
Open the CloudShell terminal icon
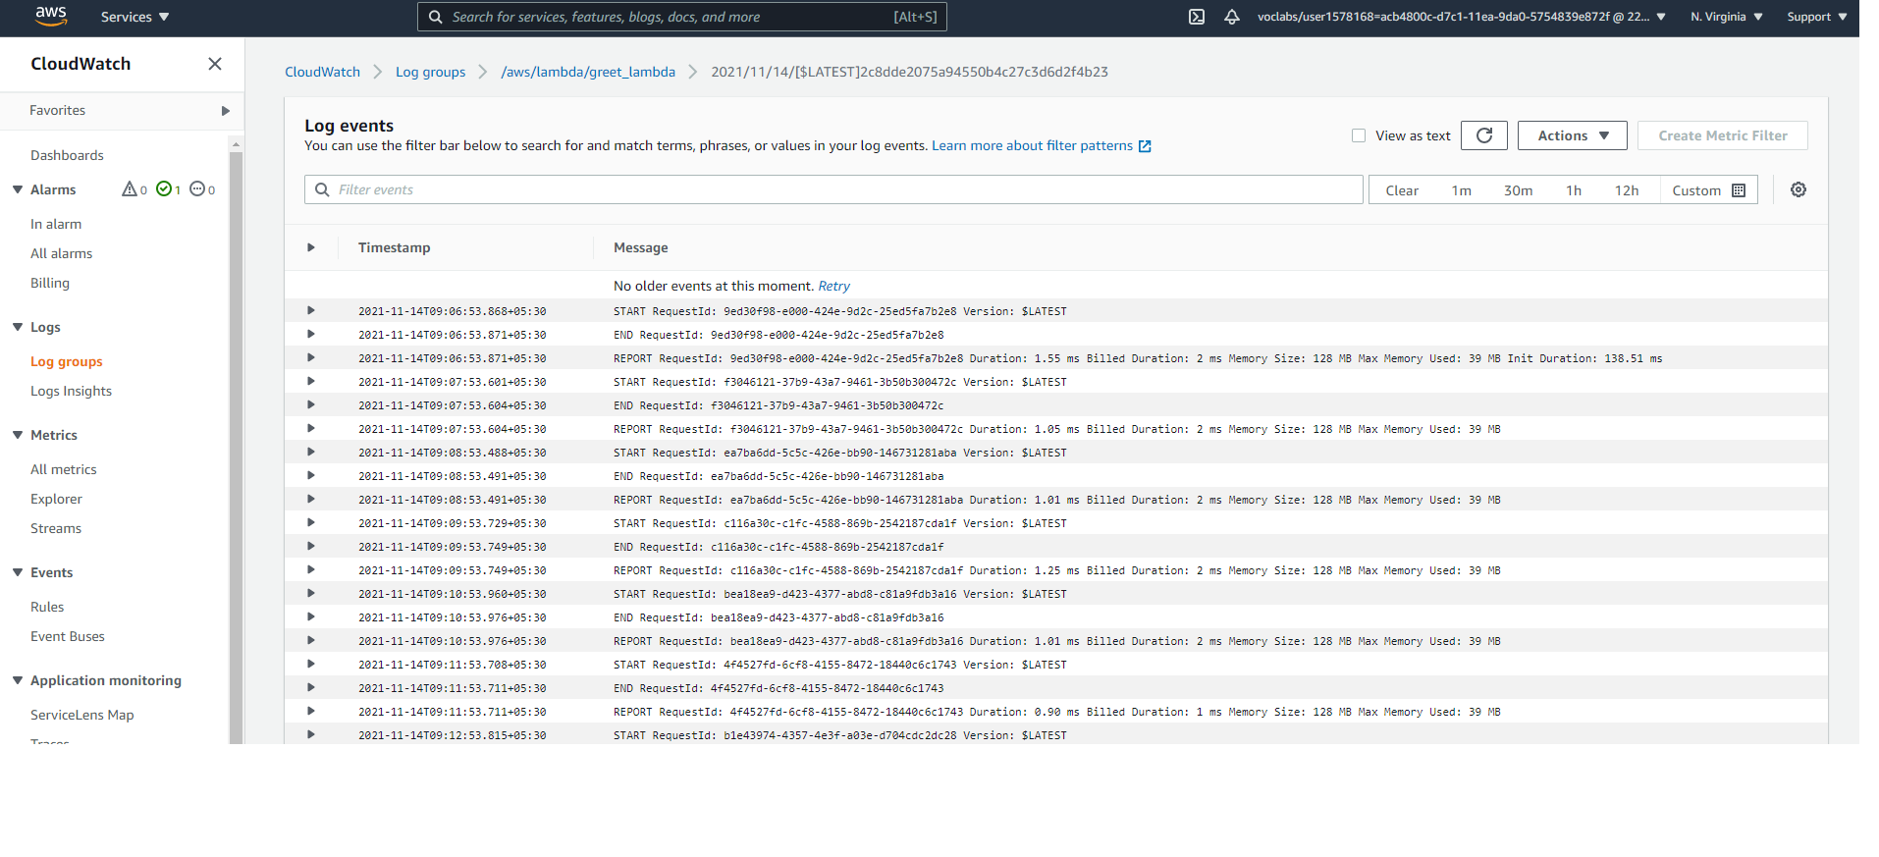click(1197, 17)
